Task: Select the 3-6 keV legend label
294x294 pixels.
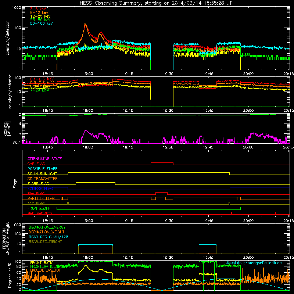Action: pyautogui.click(x=38, y=9)
